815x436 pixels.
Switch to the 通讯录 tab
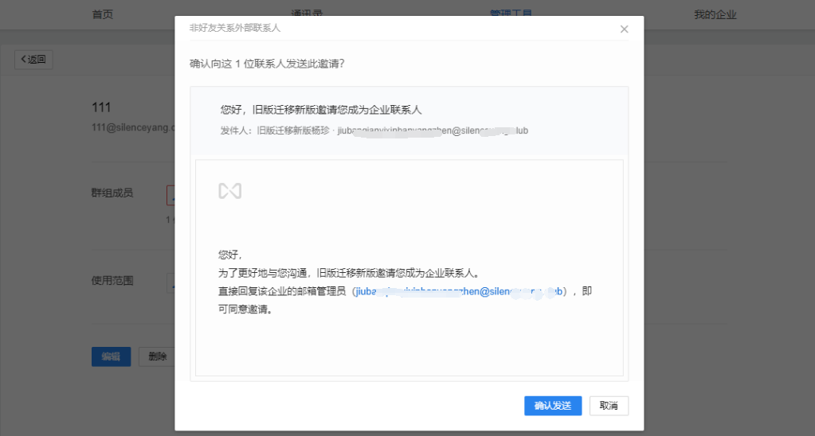coord(307,14)
